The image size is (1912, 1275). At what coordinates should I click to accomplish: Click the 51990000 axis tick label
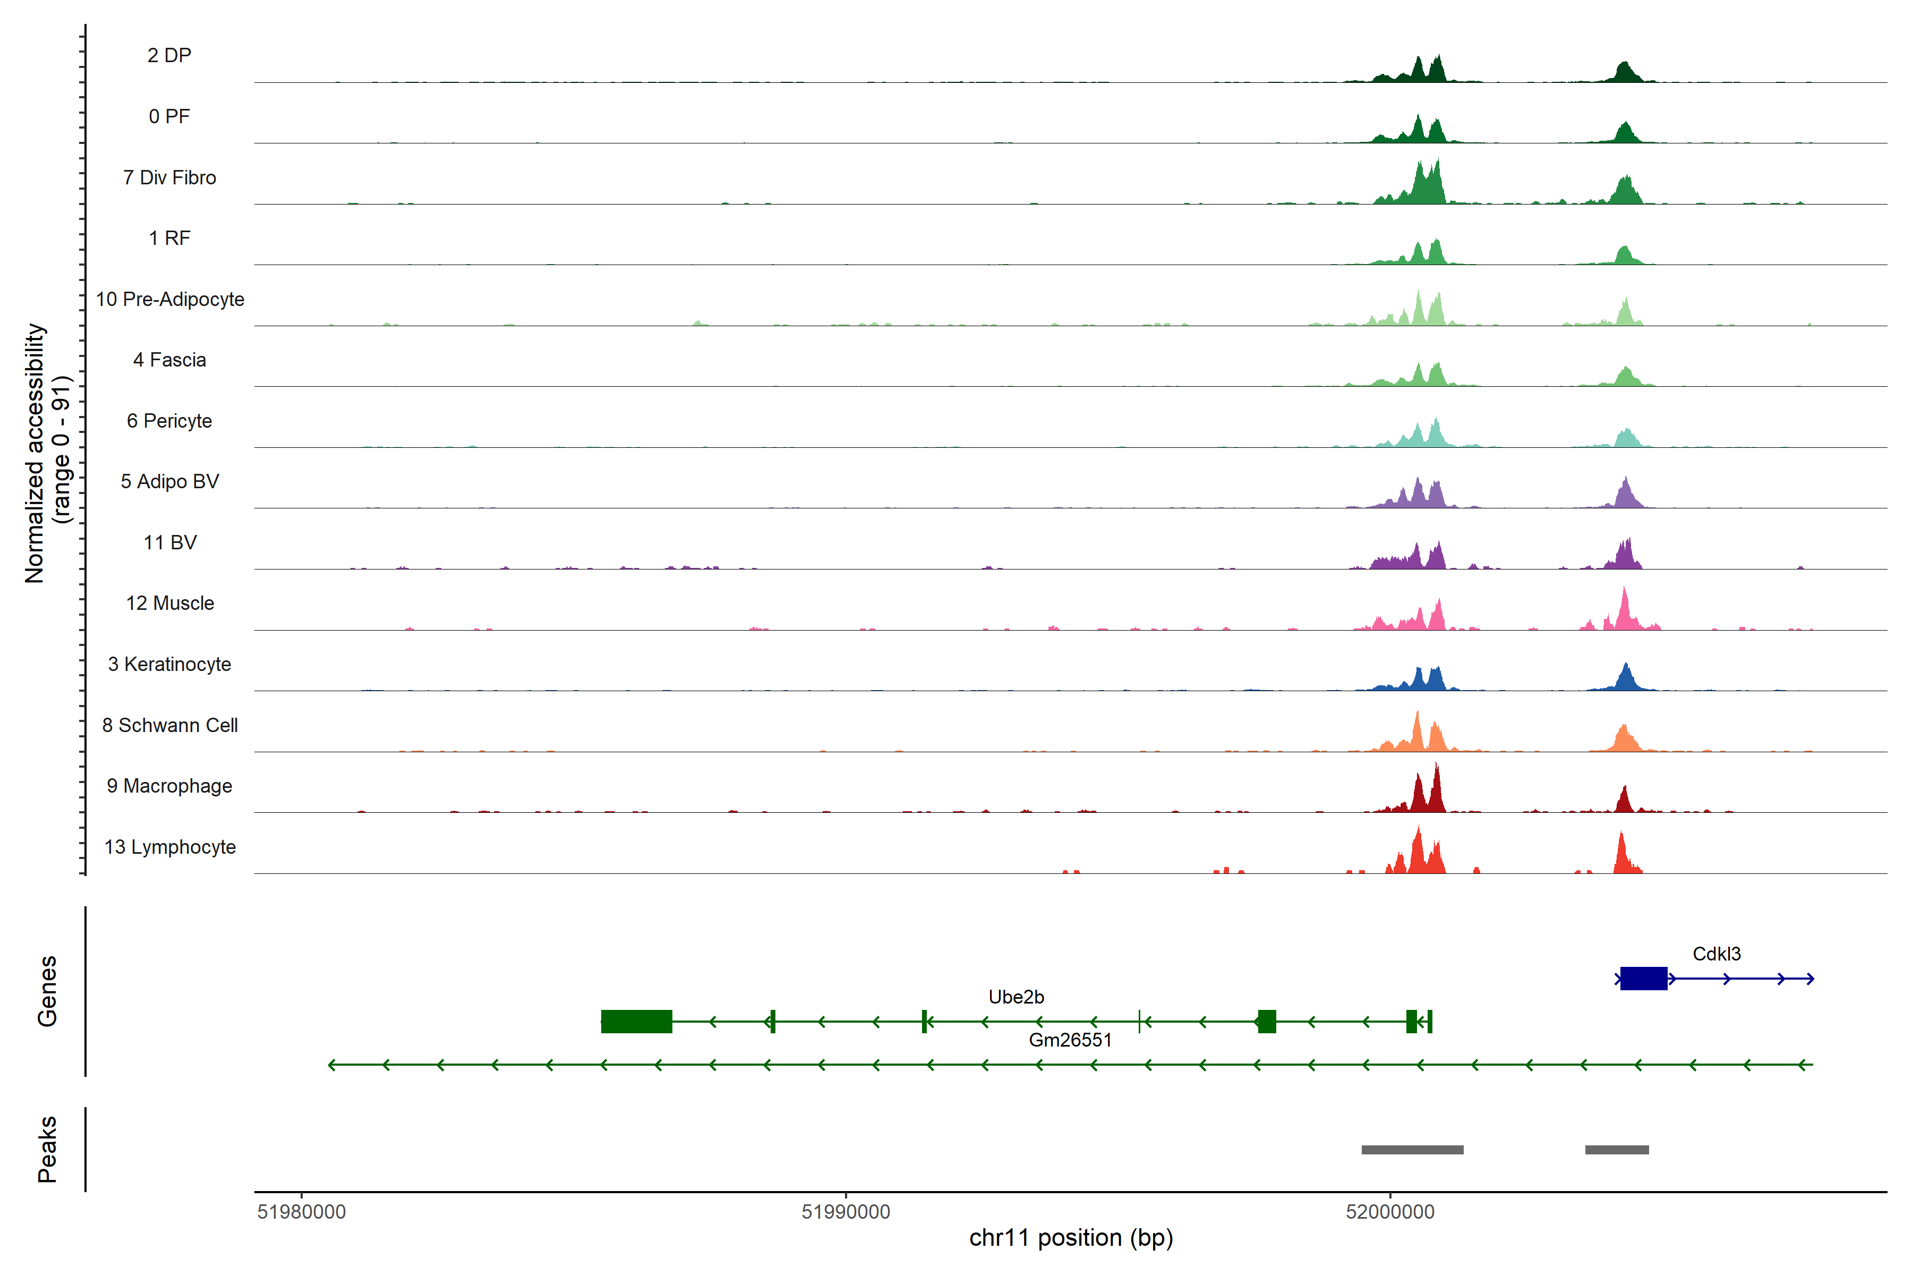[846, 1212]
